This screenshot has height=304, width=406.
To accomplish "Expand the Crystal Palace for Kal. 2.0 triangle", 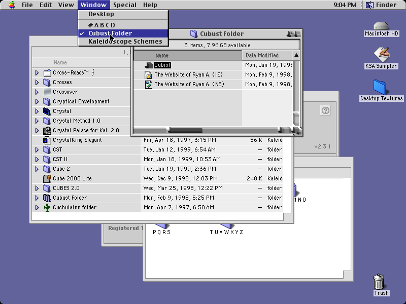I will tap(37, 130).
